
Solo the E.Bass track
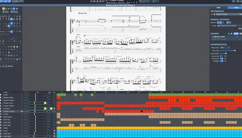coord(27,128)
